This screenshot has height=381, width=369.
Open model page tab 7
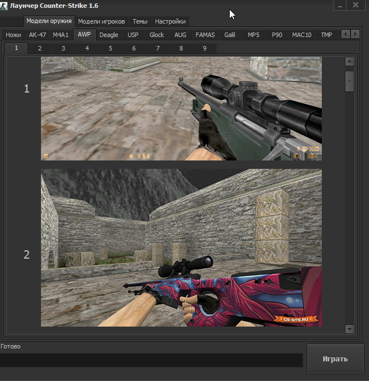158,48
